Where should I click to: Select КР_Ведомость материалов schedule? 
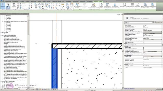(x=10, y=67)
